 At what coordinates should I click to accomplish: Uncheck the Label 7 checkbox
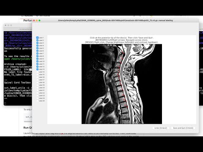37,54
